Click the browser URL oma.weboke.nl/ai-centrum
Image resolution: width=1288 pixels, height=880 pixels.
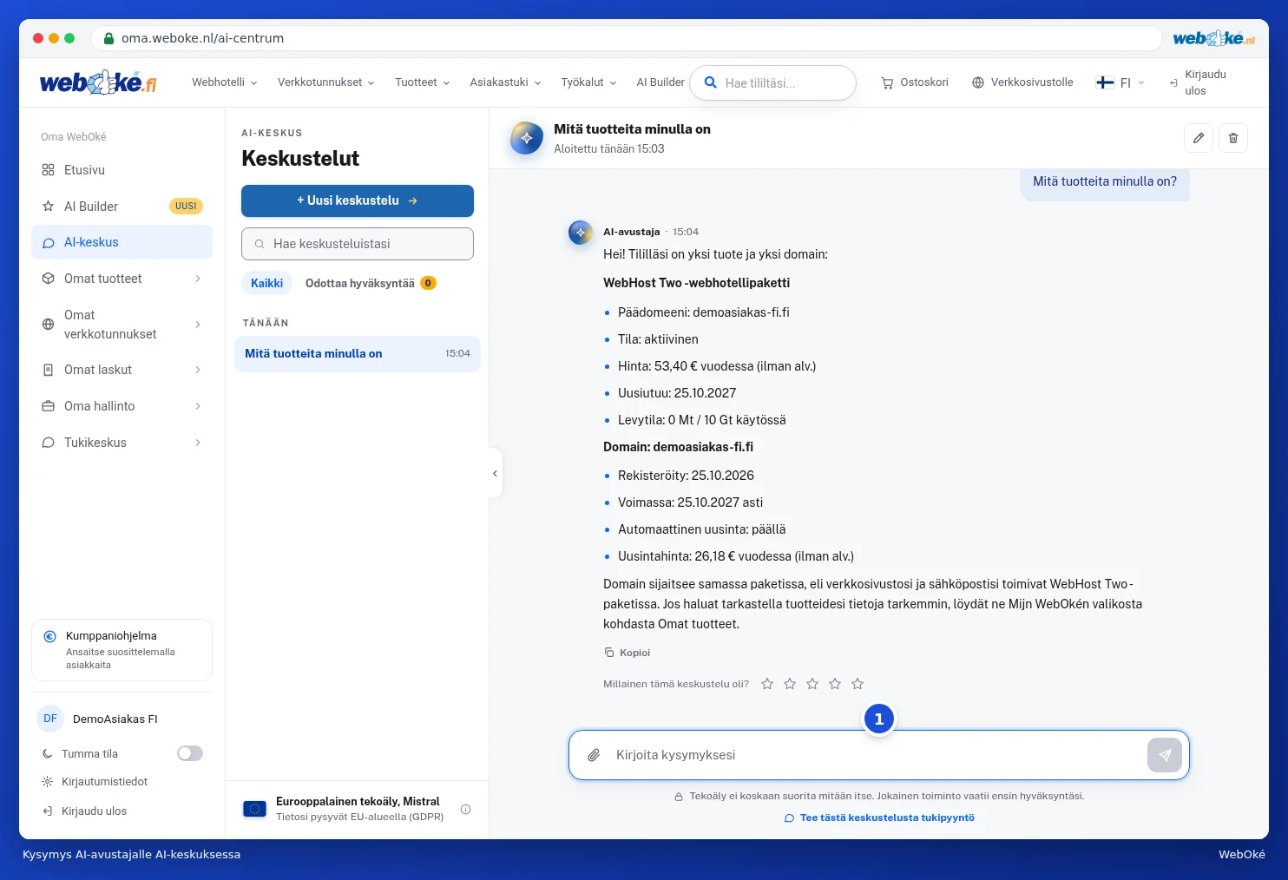pos(202,38)
